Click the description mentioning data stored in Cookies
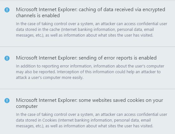This screenshot has width=175, height=134. 91,120
